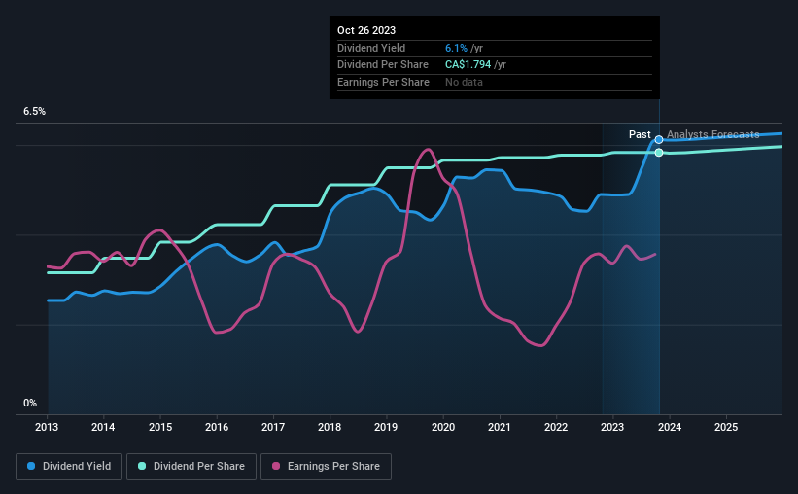Click the 2020 x-axis label
Viewport: 798px width, 494px height.
tap(443, 427)
